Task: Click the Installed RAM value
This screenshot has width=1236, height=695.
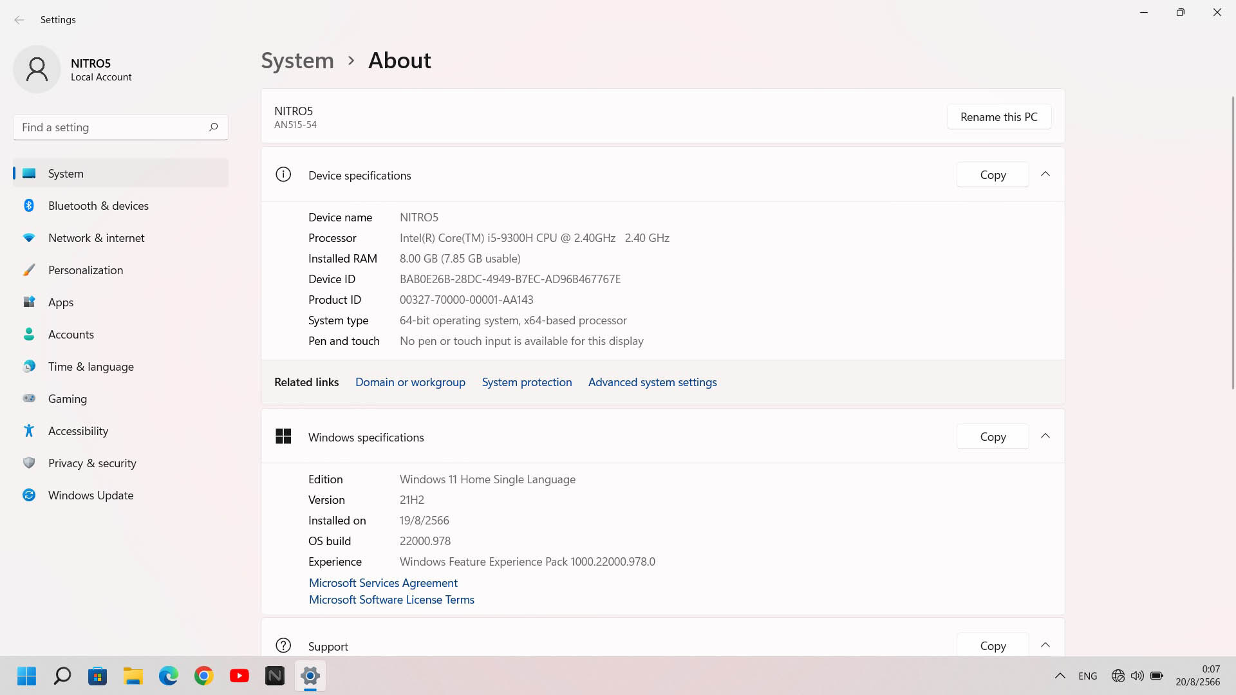Action: [x=460, y=258]
